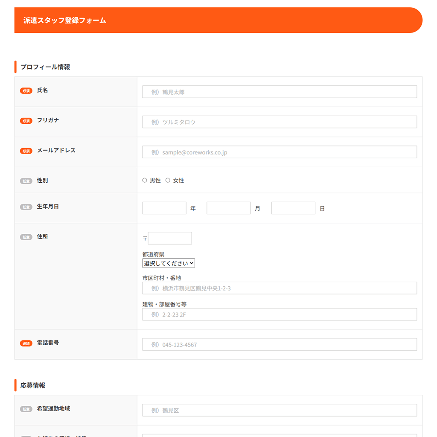Click the 任意 badge beside 生年月日
The width and height of the screenshot is (437, 437).
click(26, 207)
